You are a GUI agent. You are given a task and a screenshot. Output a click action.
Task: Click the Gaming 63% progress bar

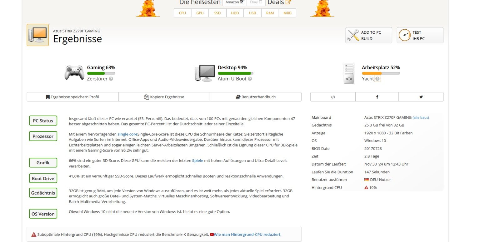[x=101, y=73]
